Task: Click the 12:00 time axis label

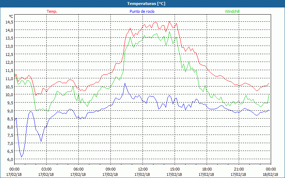Action: [x=142, y=169]
